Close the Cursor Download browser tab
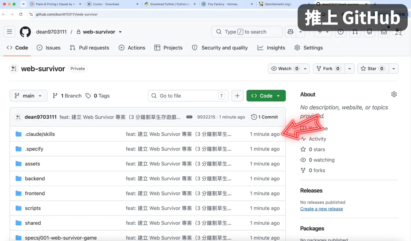Image resolution: width=411 pixels, height=241 pixels. pyautogui.click(x=137, y=4)
